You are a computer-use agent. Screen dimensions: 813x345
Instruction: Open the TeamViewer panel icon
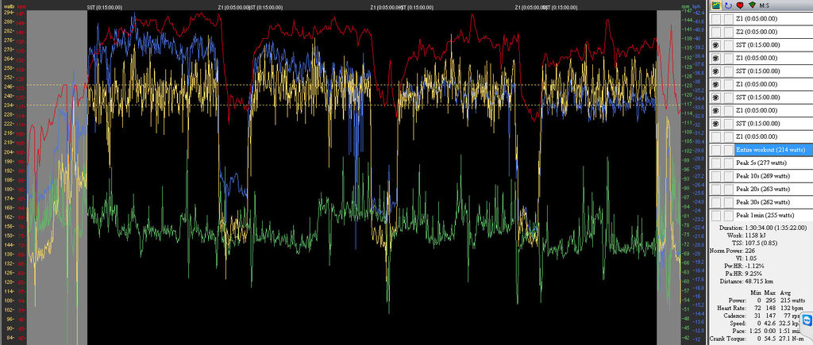click(x=807, y=320)
